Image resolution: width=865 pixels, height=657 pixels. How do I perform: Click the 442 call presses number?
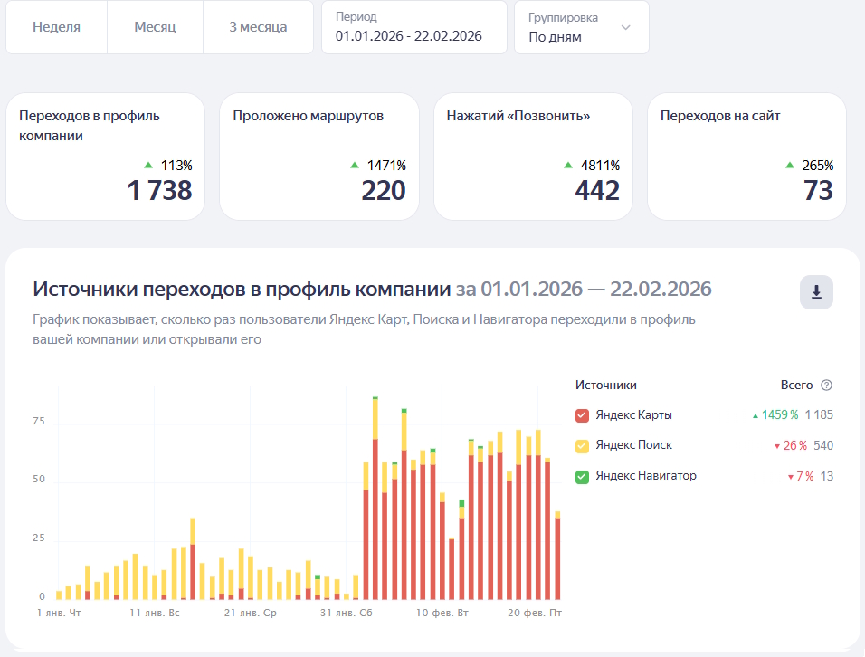pos(597,190)
